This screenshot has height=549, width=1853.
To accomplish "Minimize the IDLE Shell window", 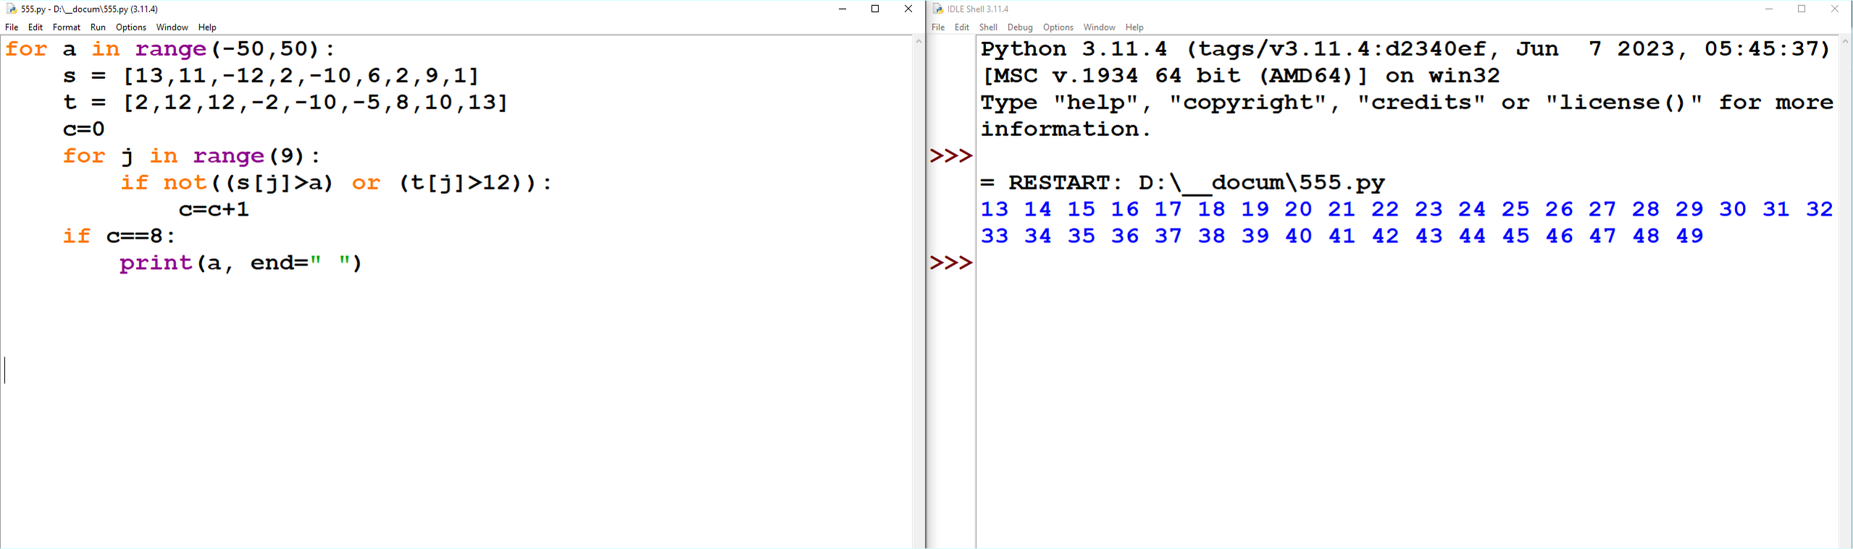I will 1768,9.
